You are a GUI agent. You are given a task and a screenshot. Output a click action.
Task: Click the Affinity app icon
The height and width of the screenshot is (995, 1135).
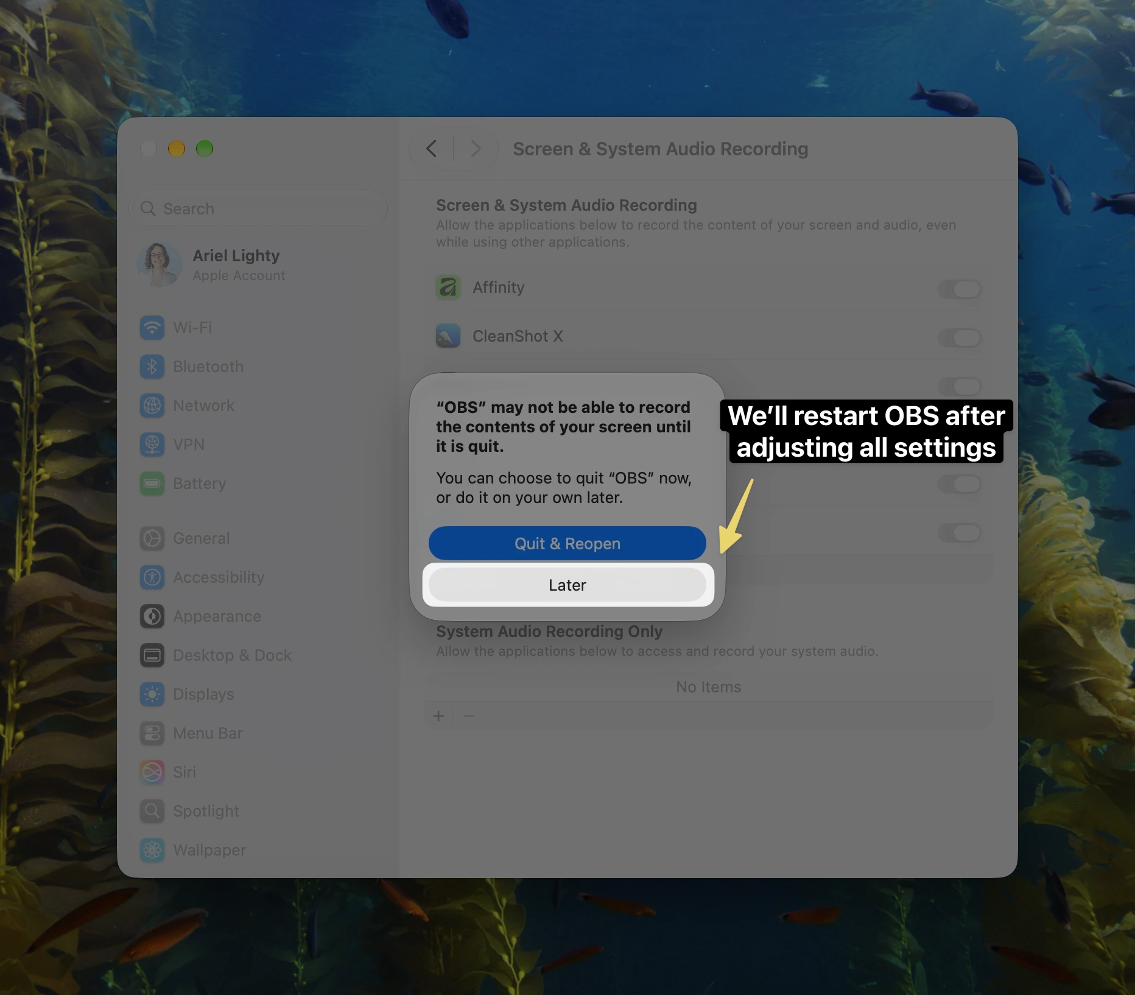click(x=448, y=287)
